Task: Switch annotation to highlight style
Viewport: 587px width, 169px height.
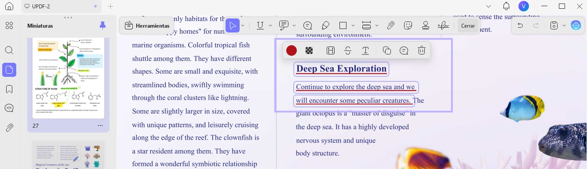Action: 331,50
